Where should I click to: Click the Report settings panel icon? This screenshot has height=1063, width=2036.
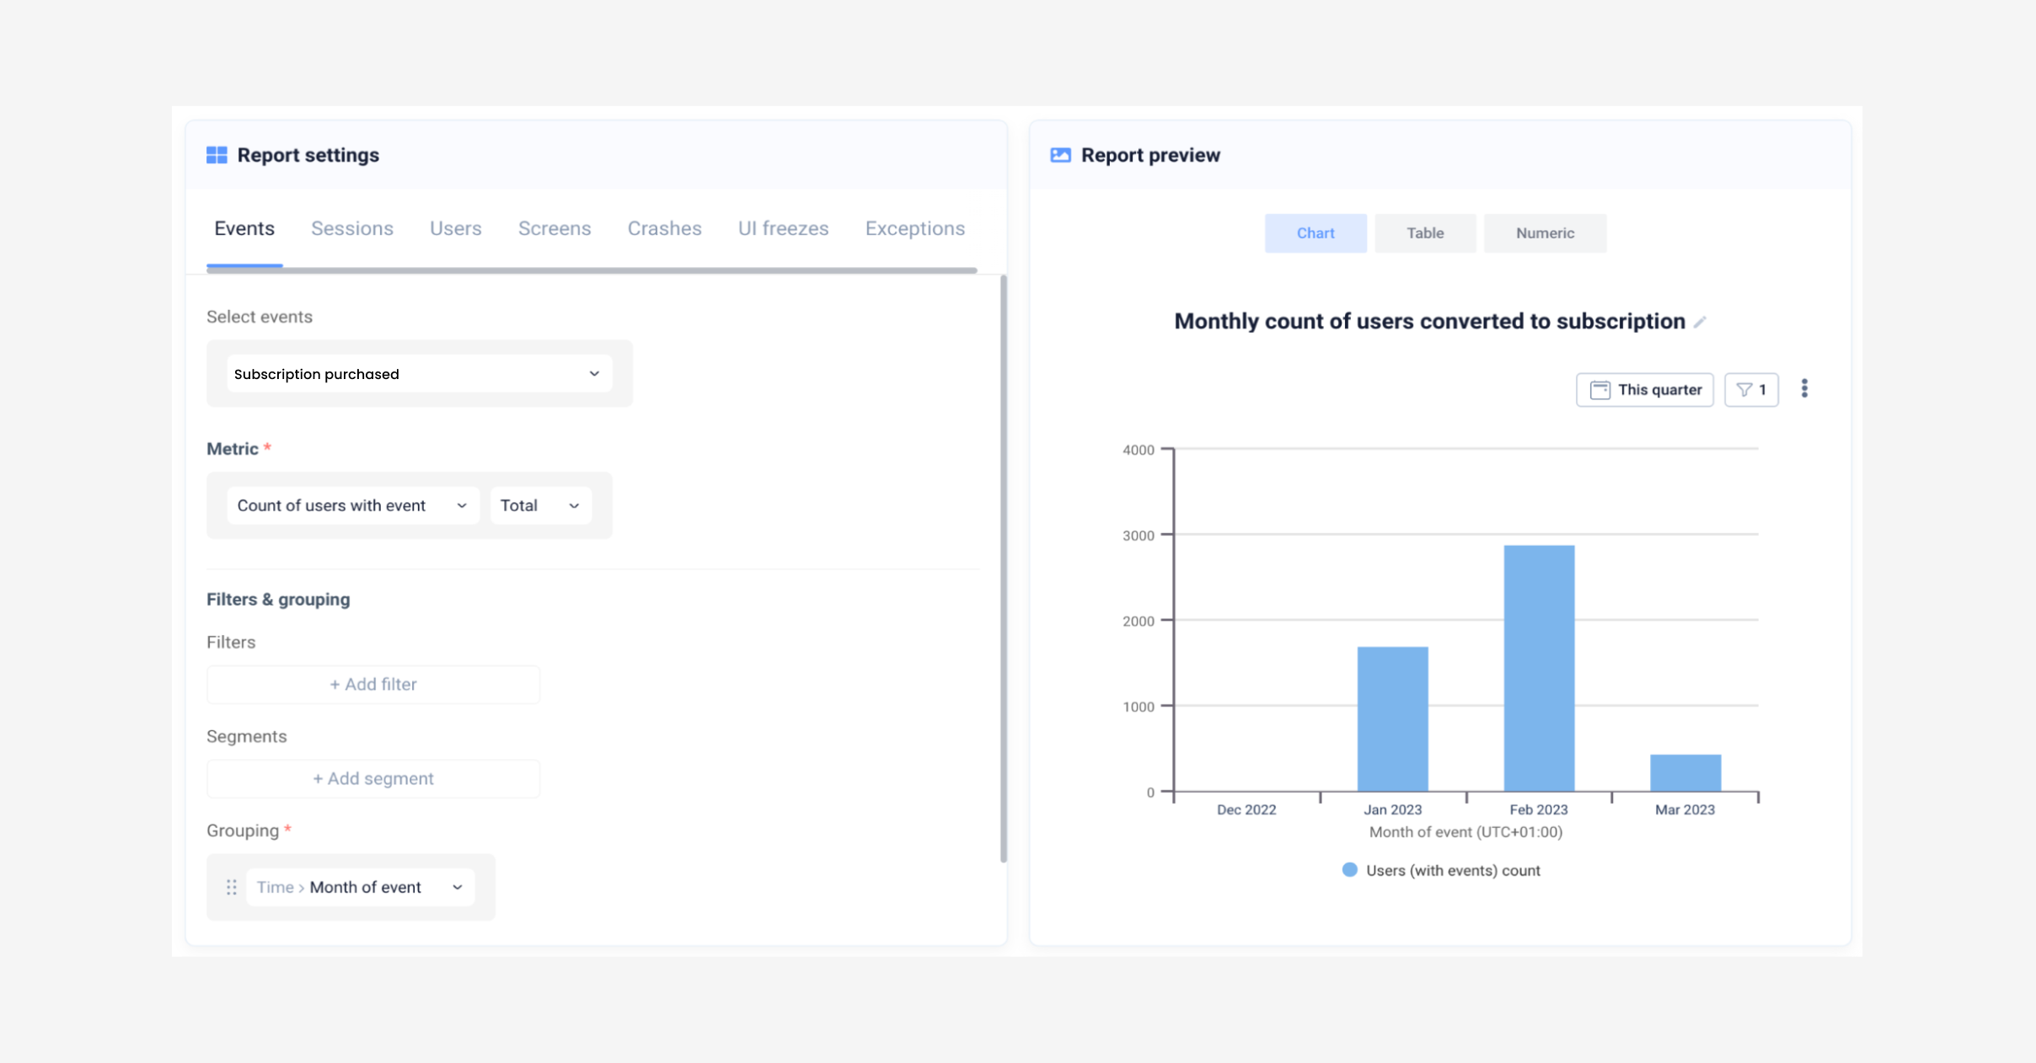(x=217, y=154)
